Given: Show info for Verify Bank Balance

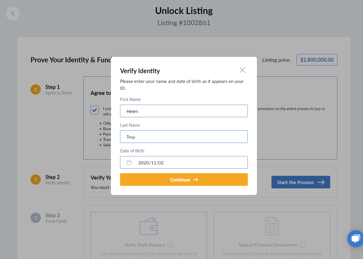Looking at the screenshot, I should [x=170, y=245].
